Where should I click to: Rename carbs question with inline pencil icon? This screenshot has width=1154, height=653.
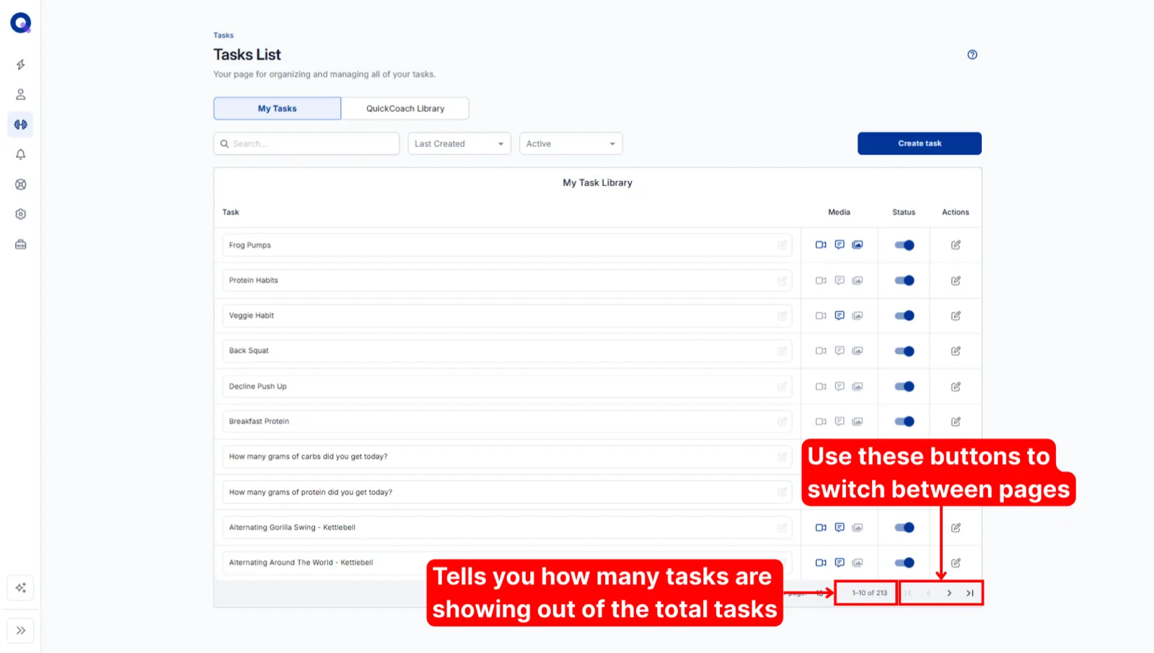(782, 457)
